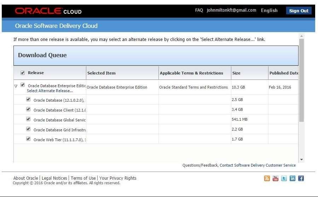This screenshot has width=318, height=197.
Task: Open the English language selector
Action: click(x=269, y=11)
